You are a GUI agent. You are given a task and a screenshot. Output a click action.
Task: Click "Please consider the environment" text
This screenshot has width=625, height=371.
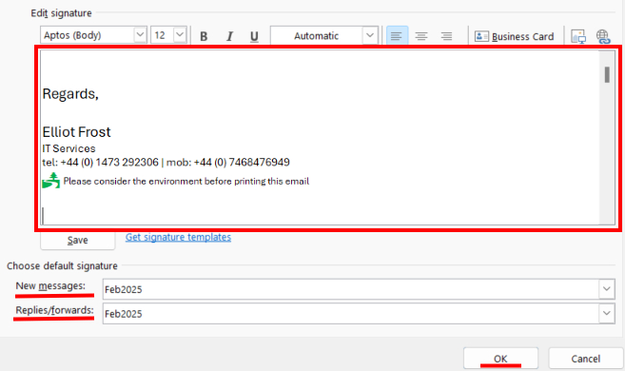(186, 182)
